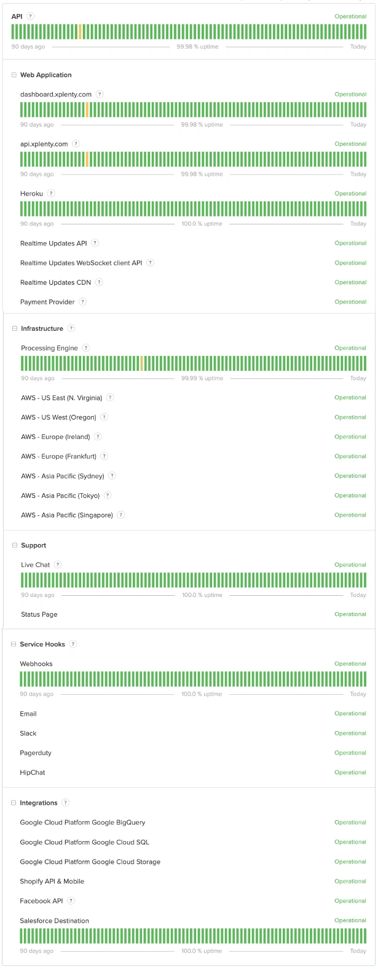Collapse the Web Application group
The image size is (378, 969).
(14, 75)
